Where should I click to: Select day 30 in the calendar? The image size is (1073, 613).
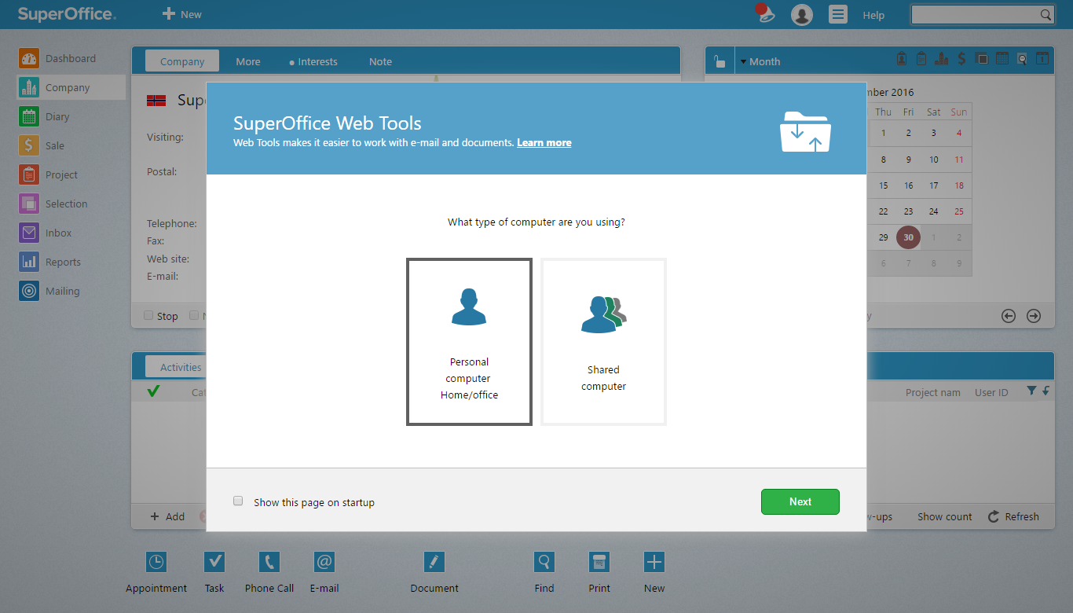click(x=908, y=237)
